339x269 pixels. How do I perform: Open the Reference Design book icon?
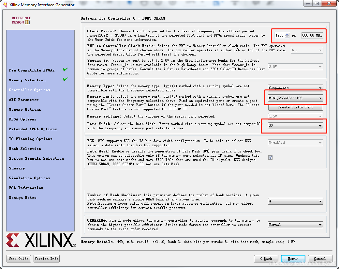[27, 22]
